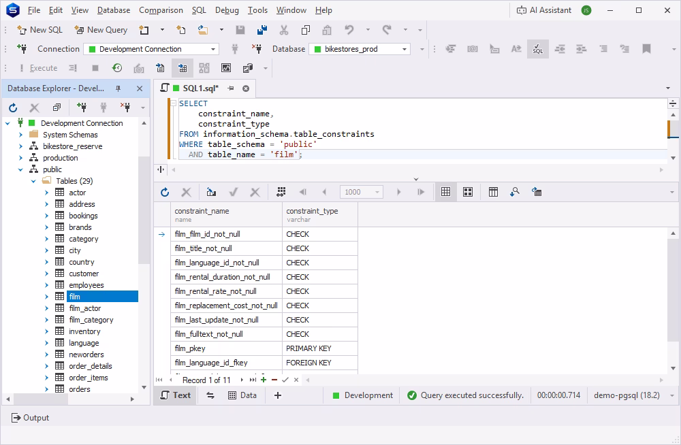Screen dimensions: 681x445
Task: Click the column chooser icon in grid toolbar
Action: click(x=493, y=192)
